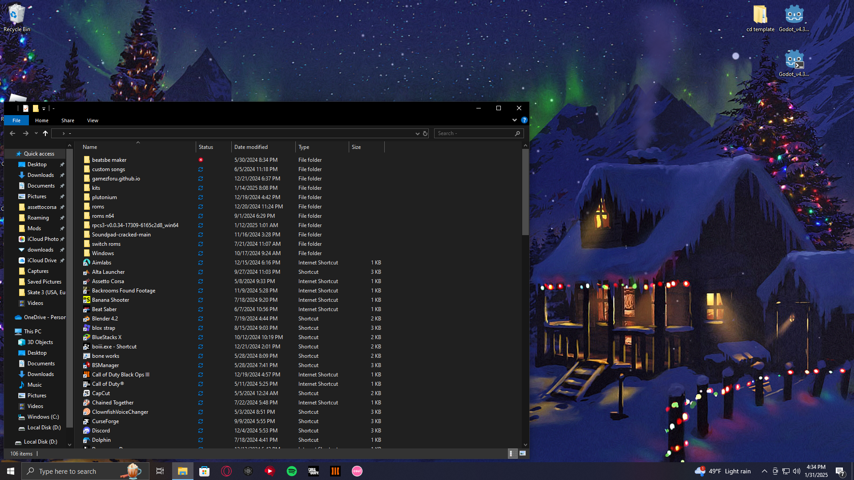The width and height of the screenshot is (854, 480).
Task: Open This PC in navigation pane
Action: (x=32, y=332)
